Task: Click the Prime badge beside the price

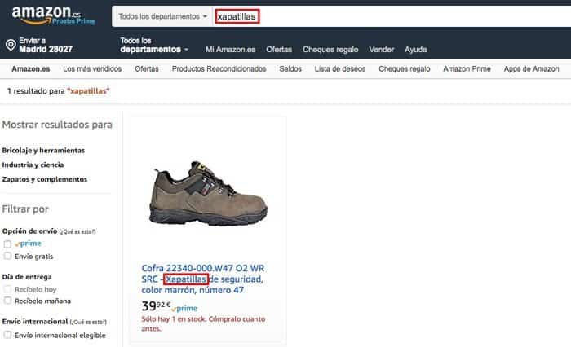Action: (x=184, y=308)
